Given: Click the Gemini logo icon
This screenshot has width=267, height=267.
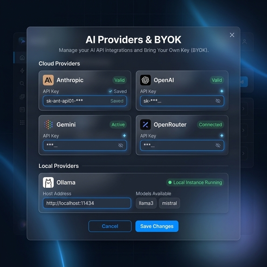Looking at the screenshot, I should click(x=48, y=124).
